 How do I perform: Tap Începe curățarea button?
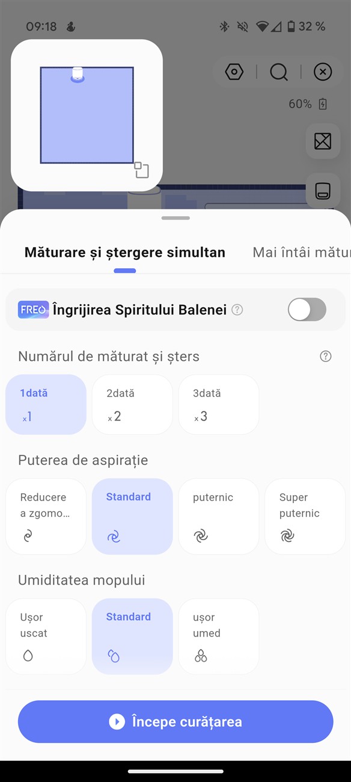[175, 722]
